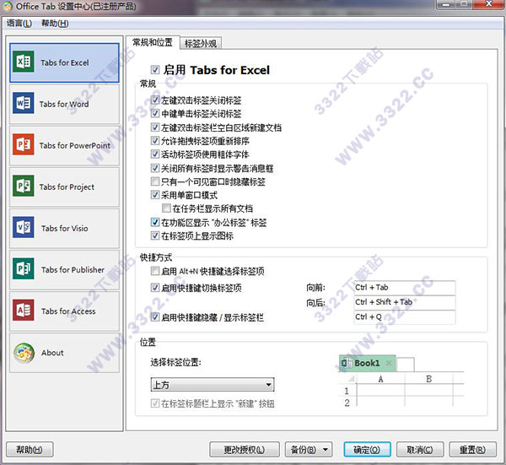
Task: Click column B header in preview
Action: tap(429, 379)
